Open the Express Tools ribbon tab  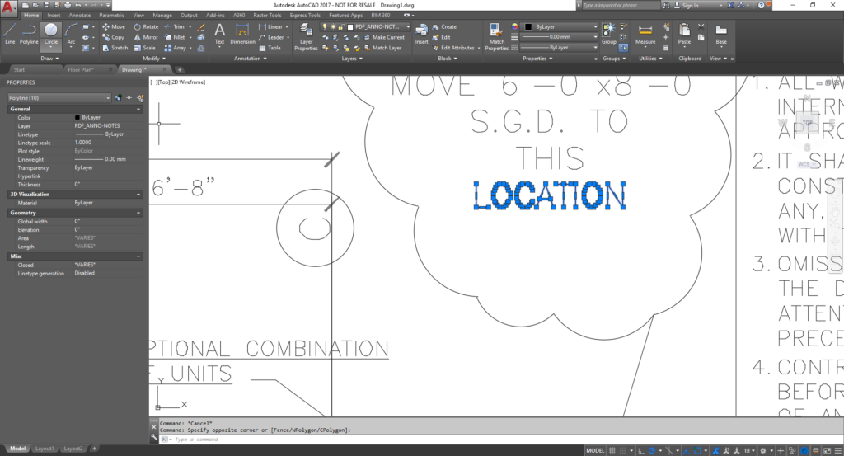(x=305, y=15)
